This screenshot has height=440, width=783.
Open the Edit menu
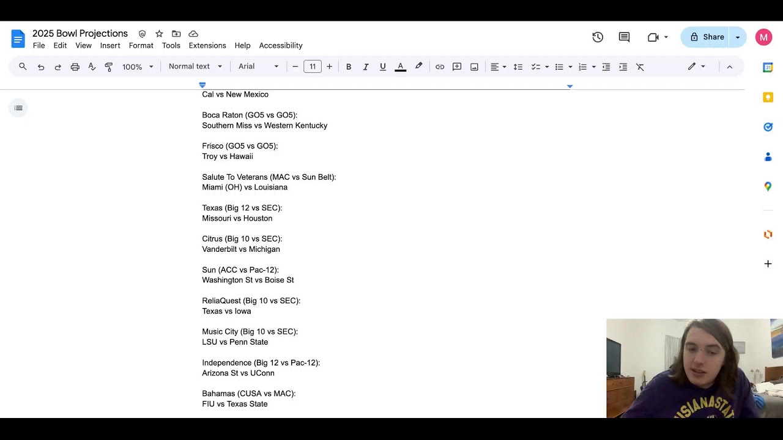[60, 46]
